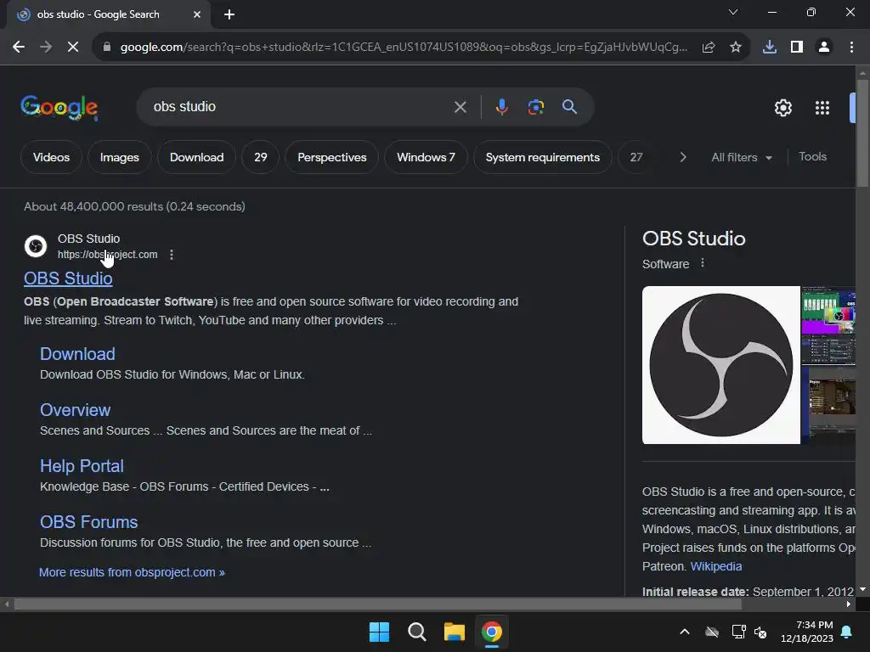Clear the search box text
The width and height of the screenshot is (870, 652).
point(460,107)
